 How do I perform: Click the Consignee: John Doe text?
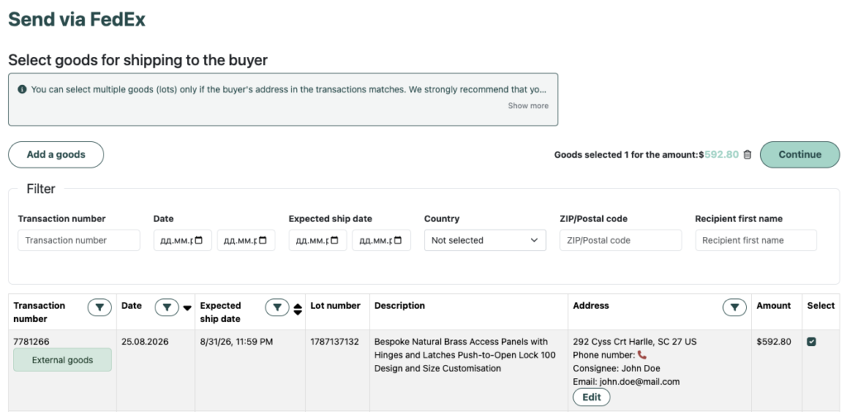(616, 368)
